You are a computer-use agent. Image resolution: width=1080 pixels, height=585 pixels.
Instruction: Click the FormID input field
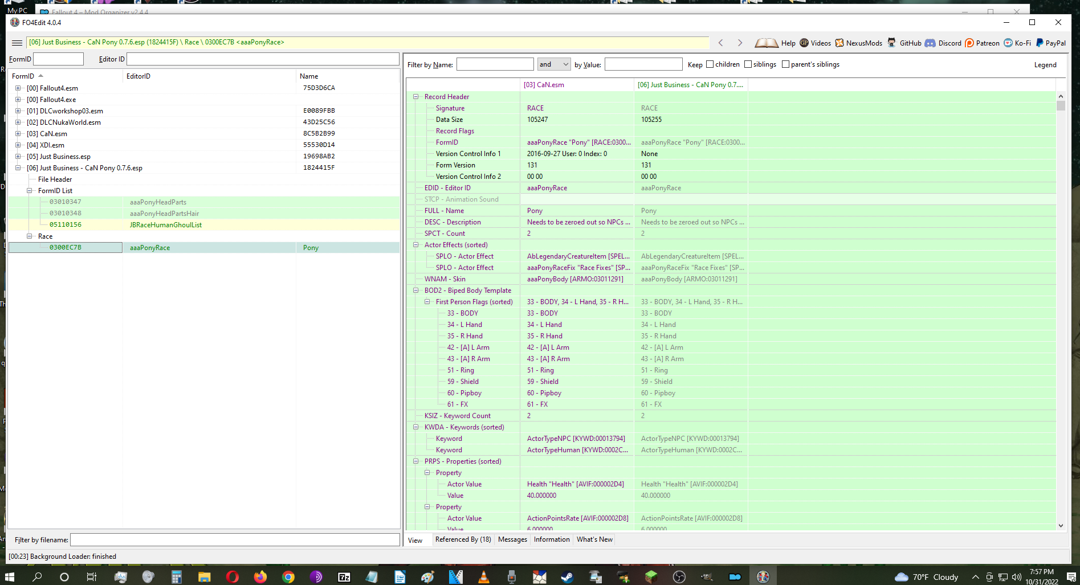coord(58,59)
